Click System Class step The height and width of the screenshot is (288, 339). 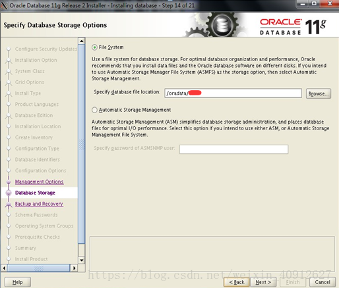coord(30,71)
